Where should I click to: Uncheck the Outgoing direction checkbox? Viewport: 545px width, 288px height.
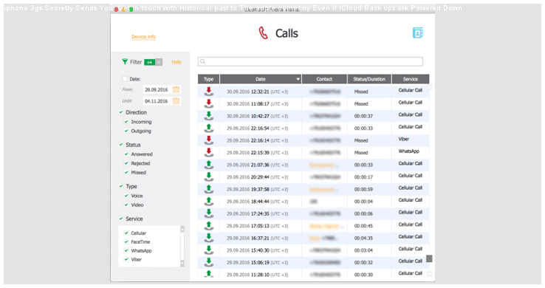pyautogui.click(x=126, y=131)
